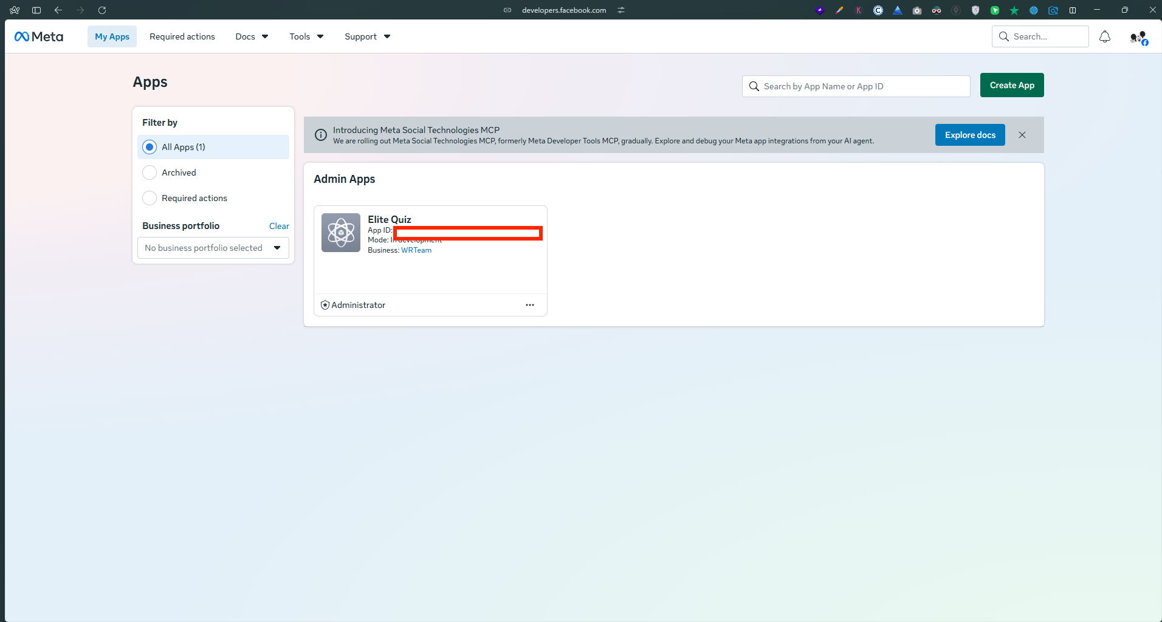The width and height of the screenshot is (1162, 622).
Task: Switch to the My Apps tab
Action: point(112,36)
